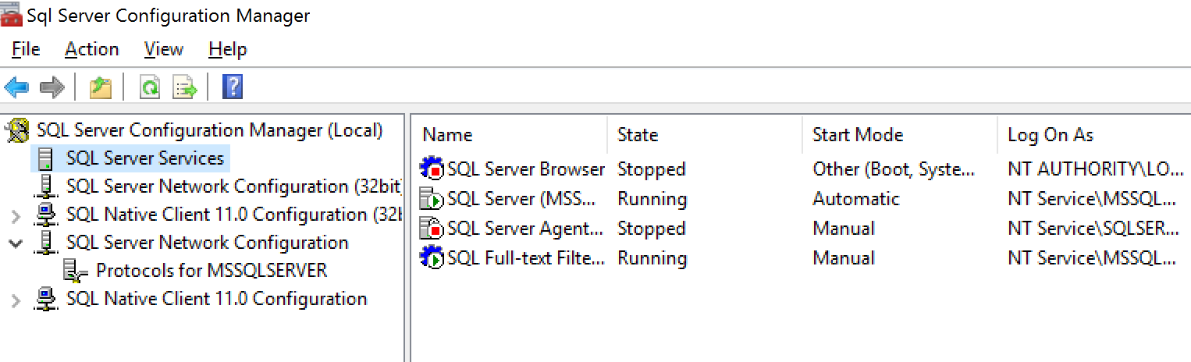Collapse the SQL Server Network Configuration node
This screenshot has width=1191, height=362.
click(x=16, y=243)
